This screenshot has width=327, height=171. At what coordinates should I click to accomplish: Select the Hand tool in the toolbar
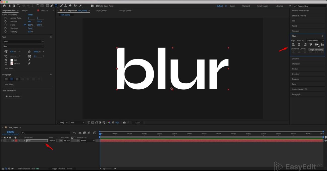coord(14,6)
